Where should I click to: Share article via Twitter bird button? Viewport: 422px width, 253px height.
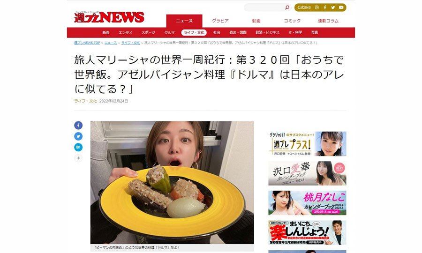[x=78, y=136]
